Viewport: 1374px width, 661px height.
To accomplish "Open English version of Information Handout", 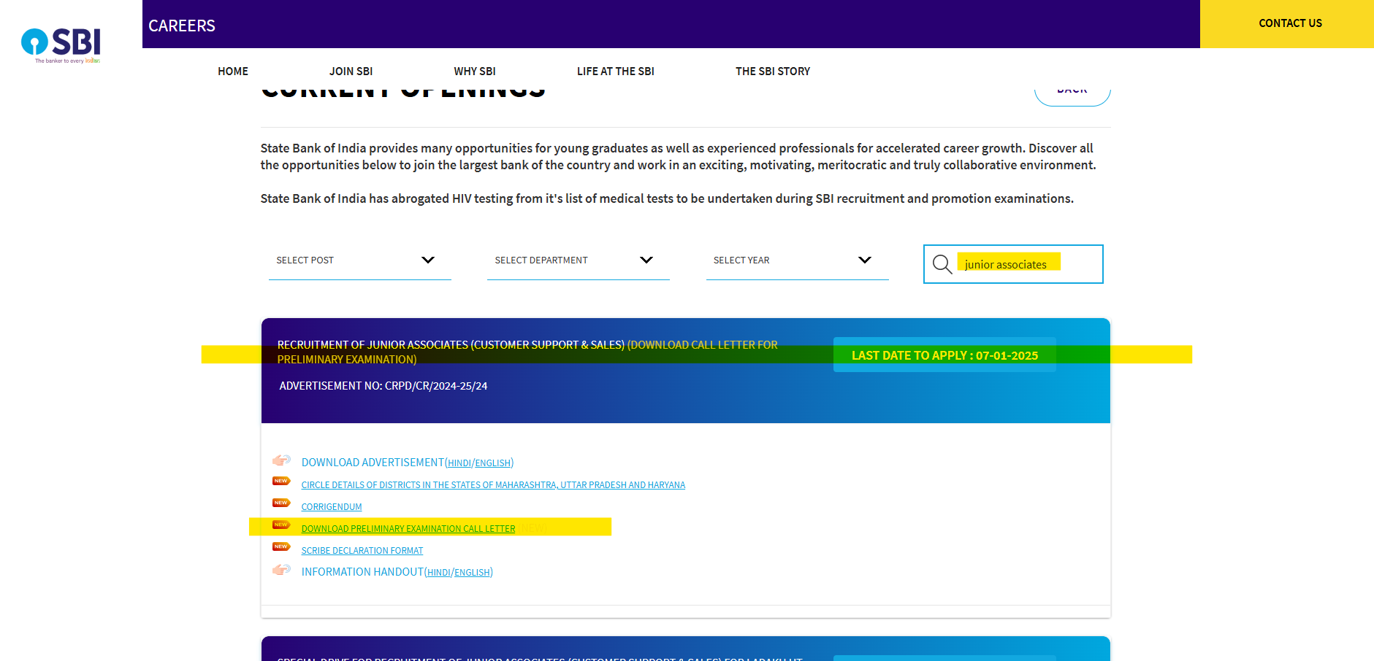I will coord(472,573).
